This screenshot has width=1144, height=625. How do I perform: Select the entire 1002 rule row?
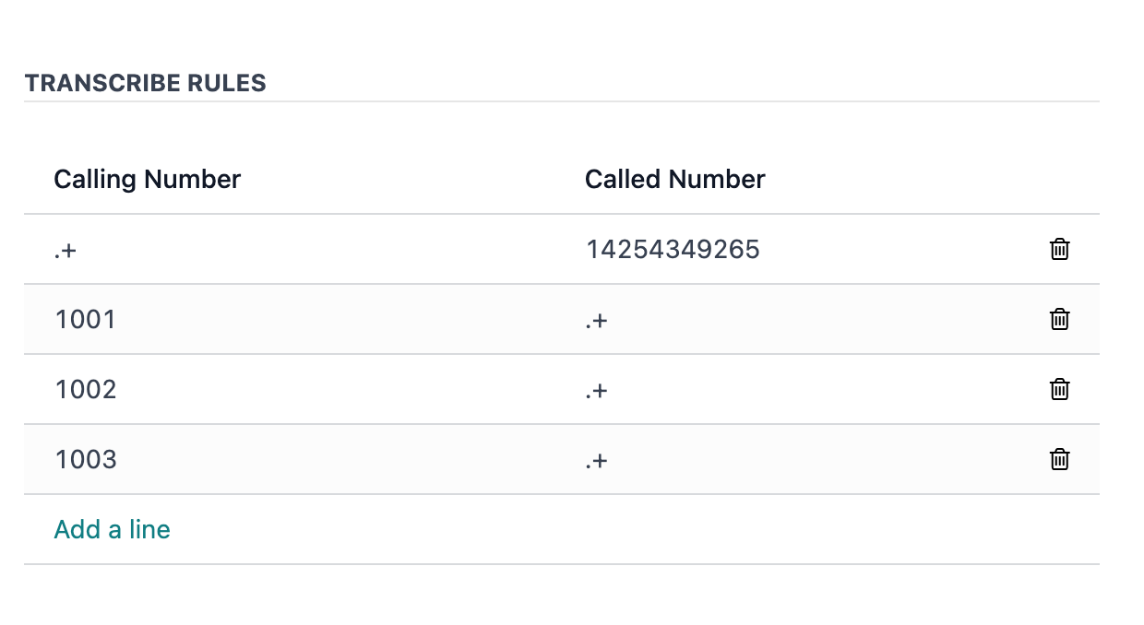coord(562,389)
